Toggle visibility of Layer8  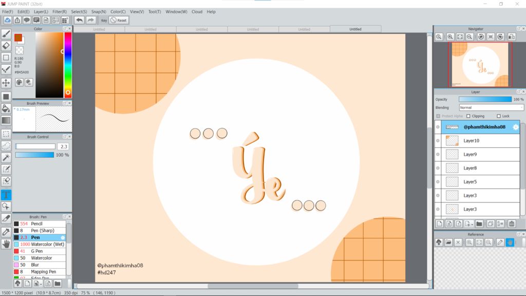pos(438,168)
